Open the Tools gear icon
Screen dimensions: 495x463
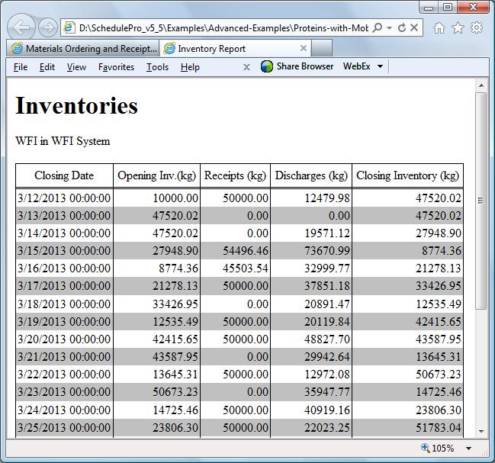coord(477,28)
